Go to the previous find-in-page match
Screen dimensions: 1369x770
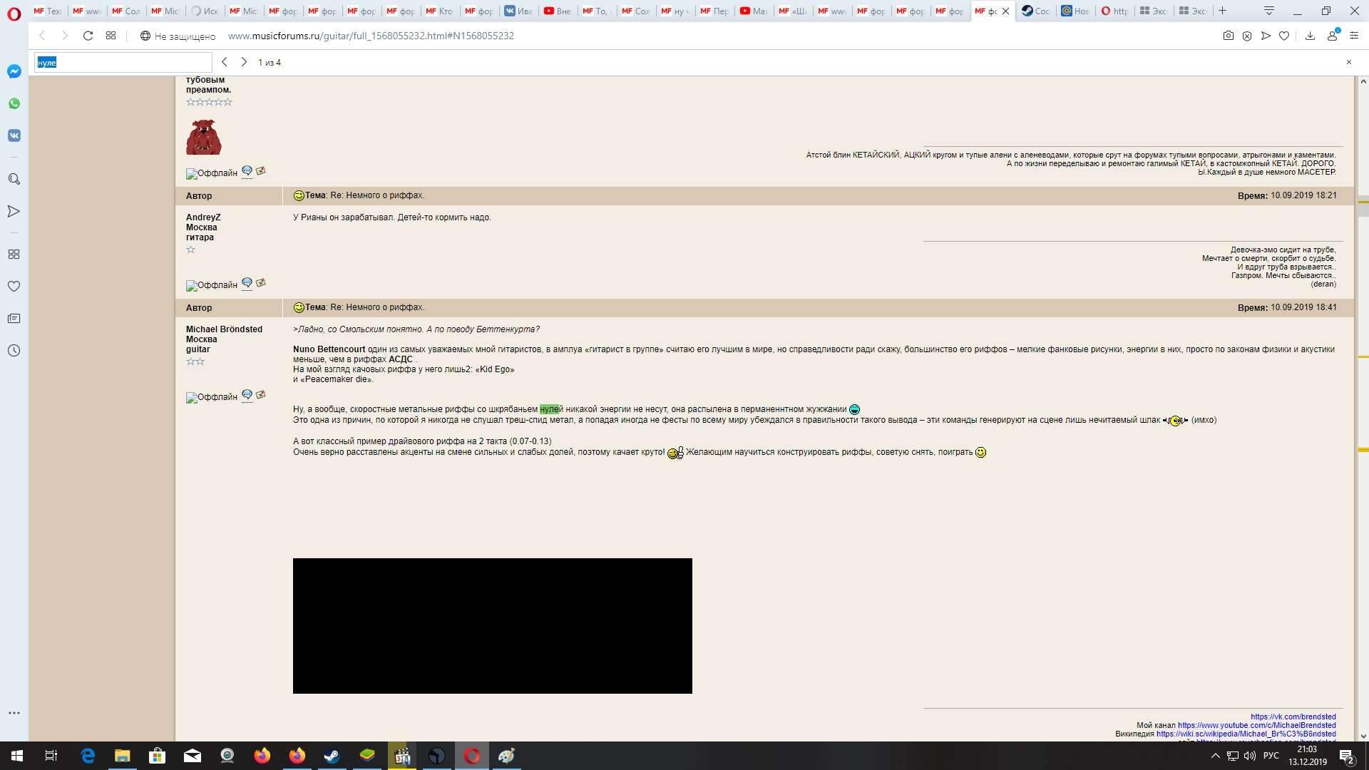coord(225,63)
